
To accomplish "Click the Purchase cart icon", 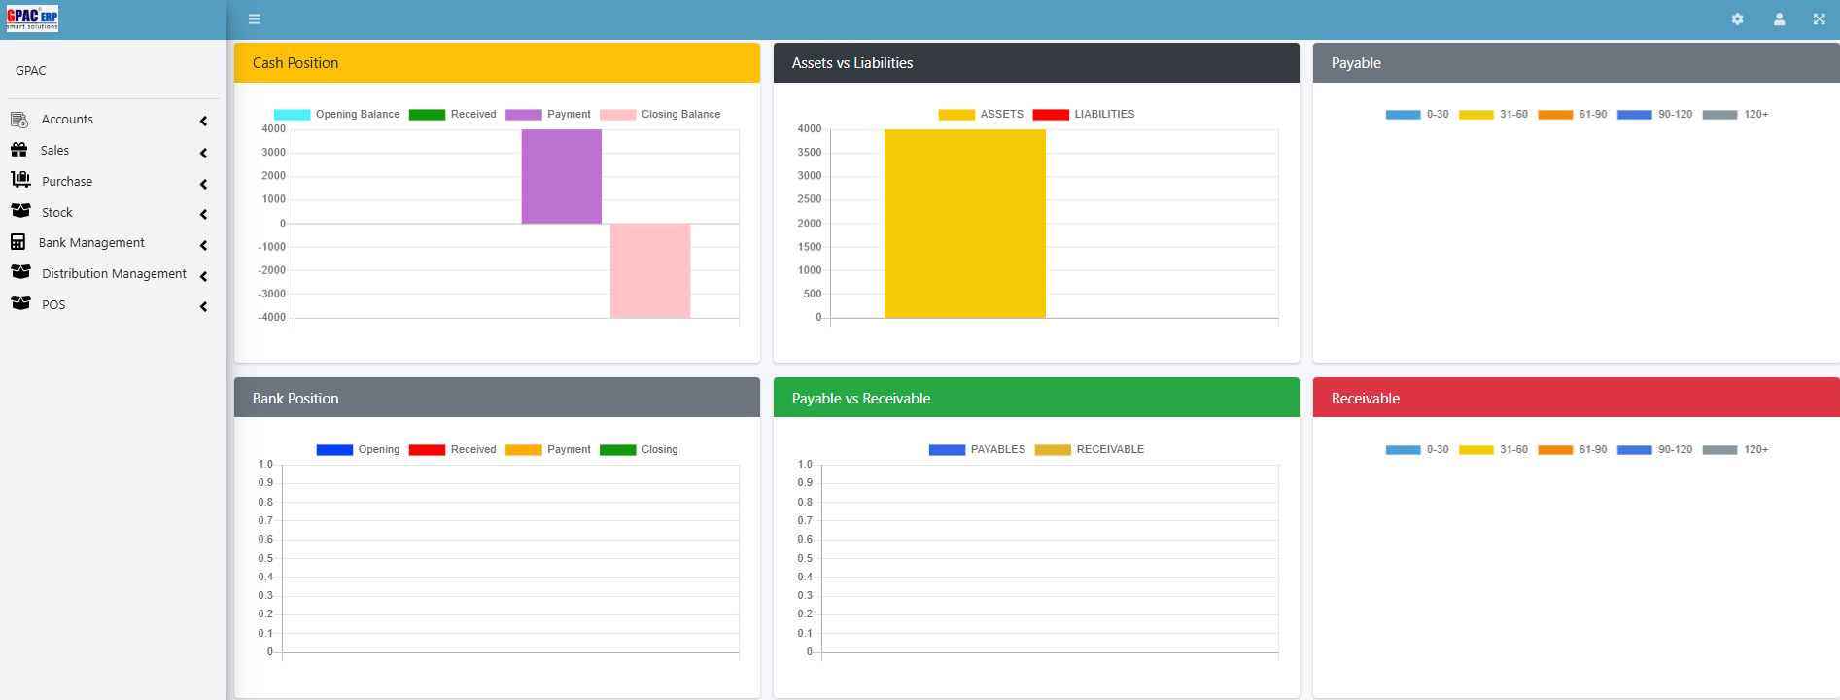I will pyautogui.click(x=20, y=180).
